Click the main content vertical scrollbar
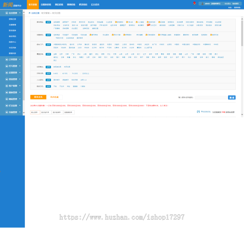The image size is (244, 230). pos(242,33)
